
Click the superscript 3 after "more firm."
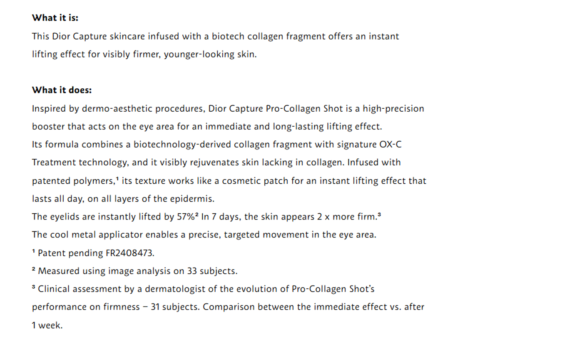point(379,215)
